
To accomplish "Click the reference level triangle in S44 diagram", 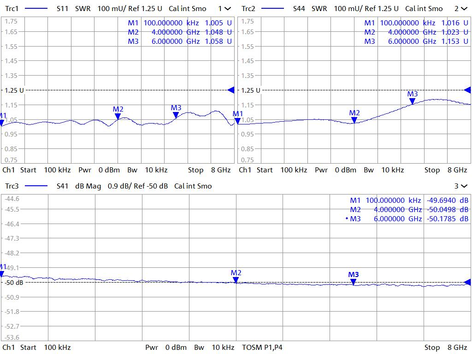I will (x=467, y=90).
